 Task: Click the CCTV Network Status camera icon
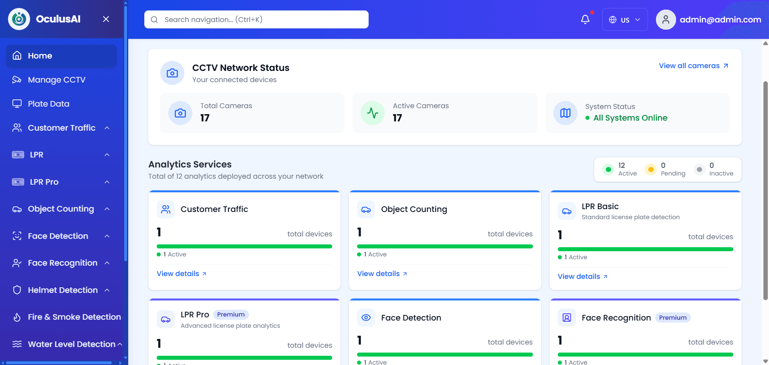click(172, 73)
